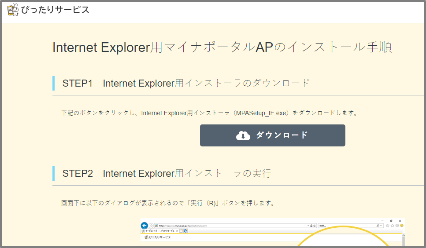Click the favorites star in IE screenshot
The width and height of the screenshot is (426, 248).
393,226
